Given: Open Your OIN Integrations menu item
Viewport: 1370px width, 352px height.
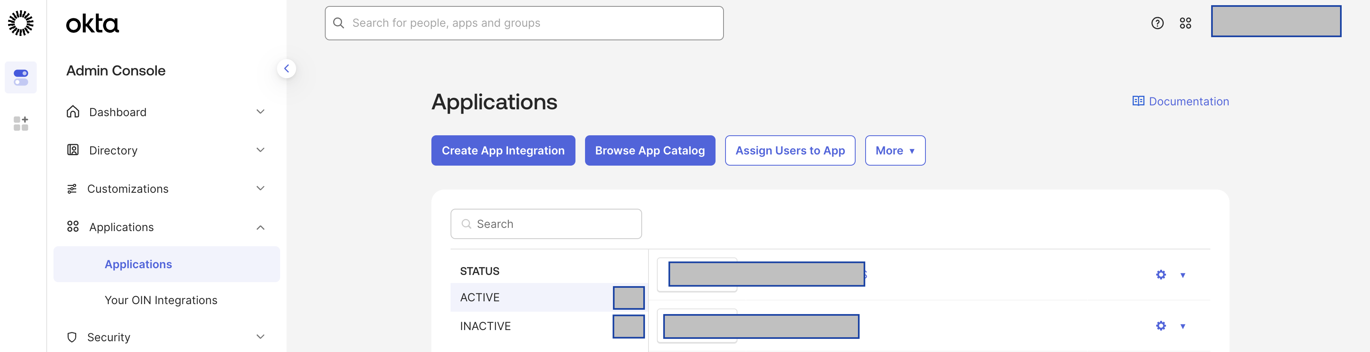Looking at the screenshot, I should tap(160, 300).
